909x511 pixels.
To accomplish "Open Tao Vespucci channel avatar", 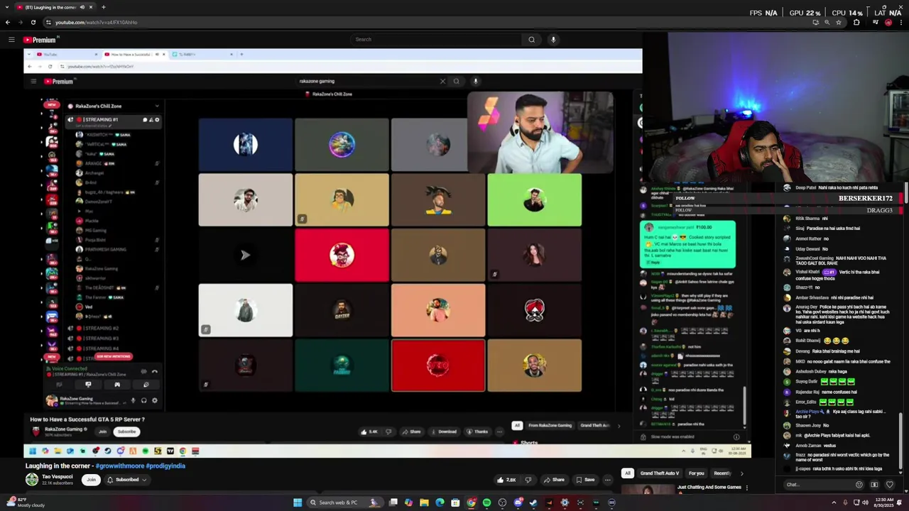I will [32, 480].
